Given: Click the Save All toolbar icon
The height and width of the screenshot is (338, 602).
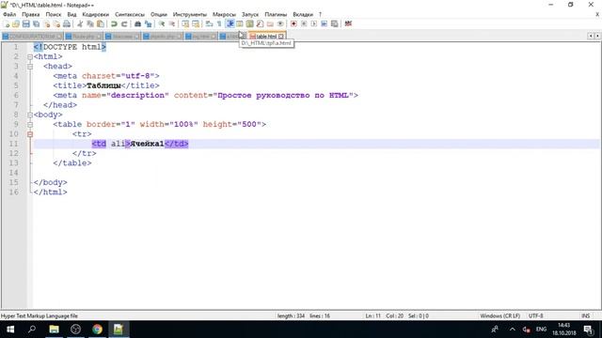Looking at the screenshot, I should (36, 23).
